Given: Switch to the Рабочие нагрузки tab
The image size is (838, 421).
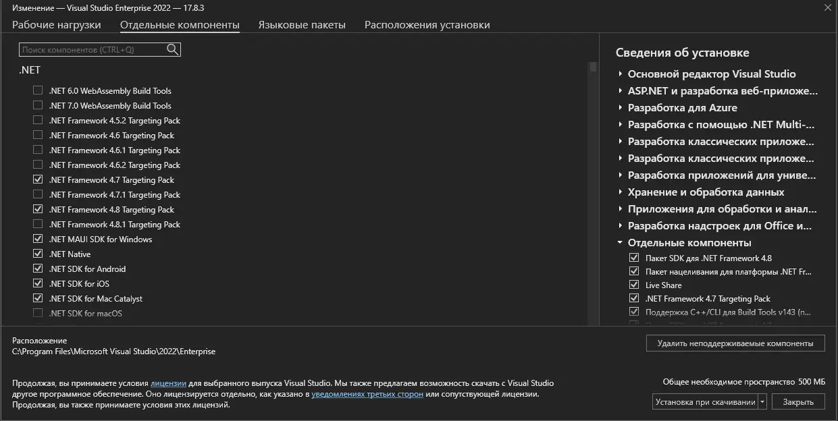Looking at the screenshot, I should coord(57,25).
